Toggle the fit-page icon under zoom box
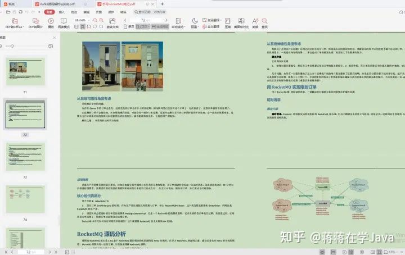 (x=83, y=26)
